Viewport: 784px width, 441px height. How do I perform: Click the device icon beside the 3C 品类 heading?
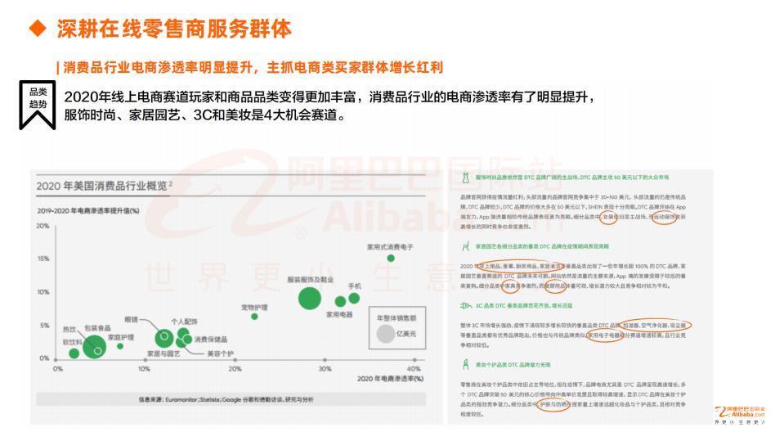click(x=465, y=305)
